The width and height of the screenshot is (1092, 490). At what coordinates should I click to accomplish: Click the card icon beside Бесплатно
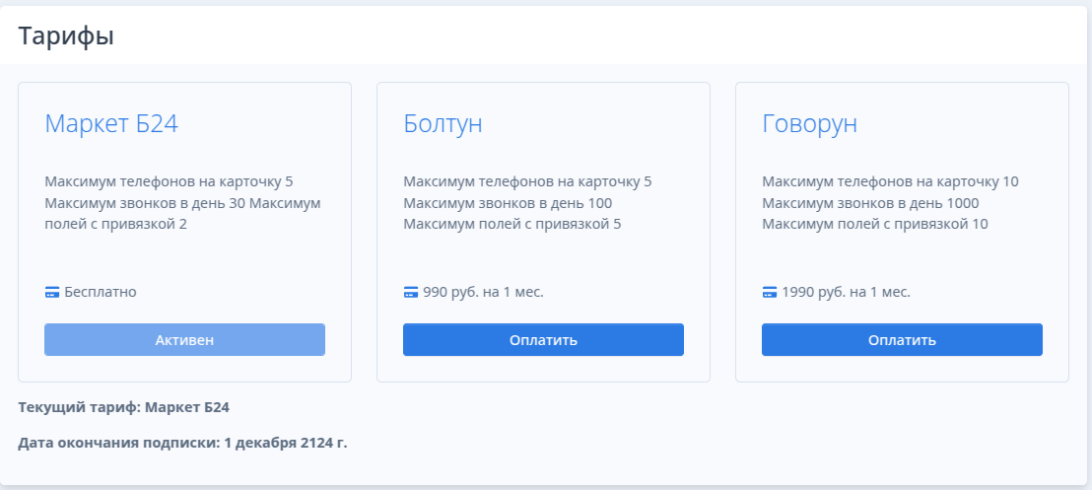(x=51, y=292)
